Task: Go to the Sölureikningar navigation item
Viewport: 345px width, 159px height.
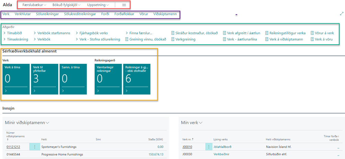Action: (x=47, y=14)
